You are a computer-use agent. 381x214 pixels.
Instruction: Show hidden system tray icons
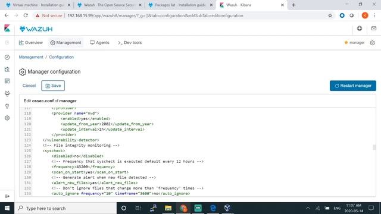tap(308, 208)
